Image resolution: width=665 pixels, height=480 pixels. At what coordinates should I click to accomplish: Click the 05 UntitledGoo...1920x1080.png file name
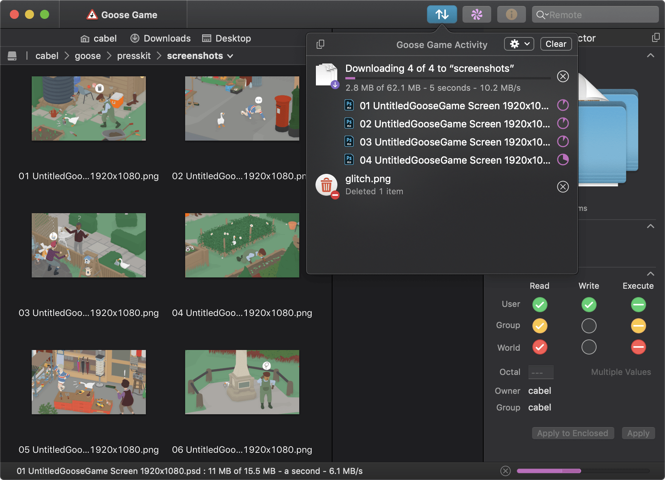[89, 450]
